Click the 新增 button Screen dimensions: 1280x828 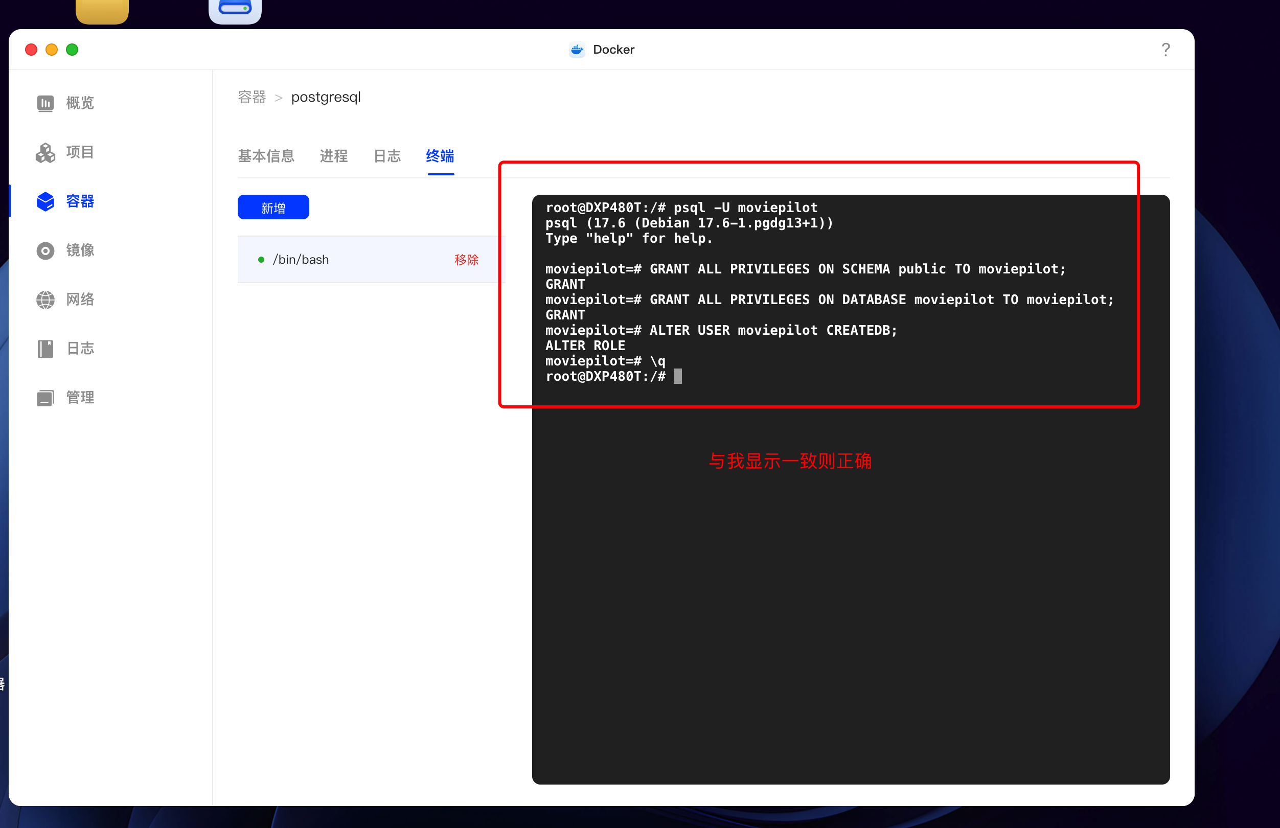(273, 207)
